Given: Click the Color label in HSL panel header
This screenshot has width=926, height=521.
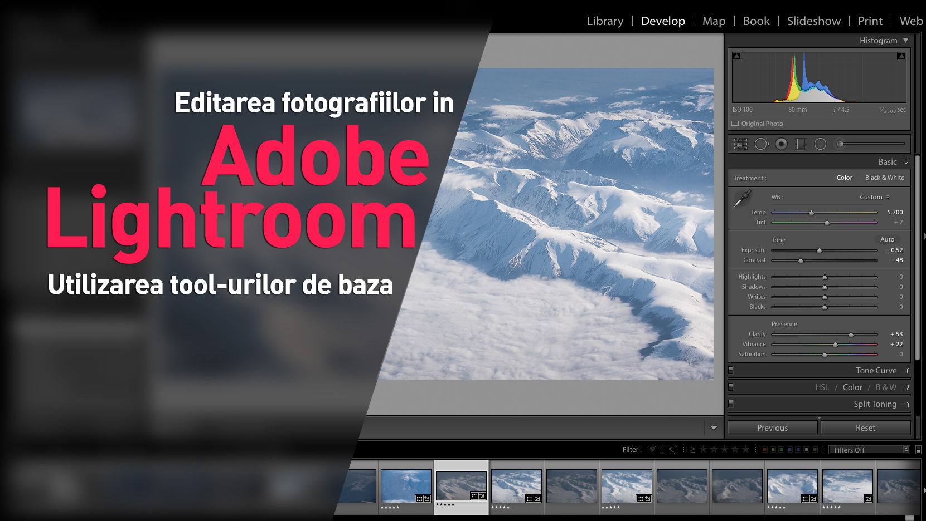Looking at the screenshot, I should (852, 387).
